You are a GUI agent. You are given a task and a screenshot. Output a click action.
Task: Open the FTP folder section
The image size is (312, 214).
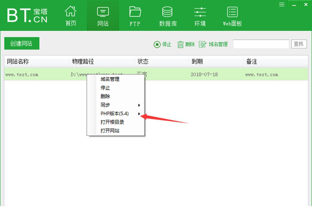(x=135, y=16)
